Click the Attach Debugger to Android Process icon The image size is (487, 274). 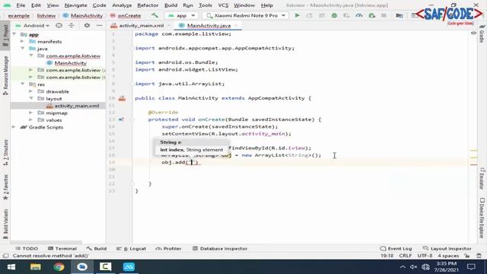coord(372,15)
